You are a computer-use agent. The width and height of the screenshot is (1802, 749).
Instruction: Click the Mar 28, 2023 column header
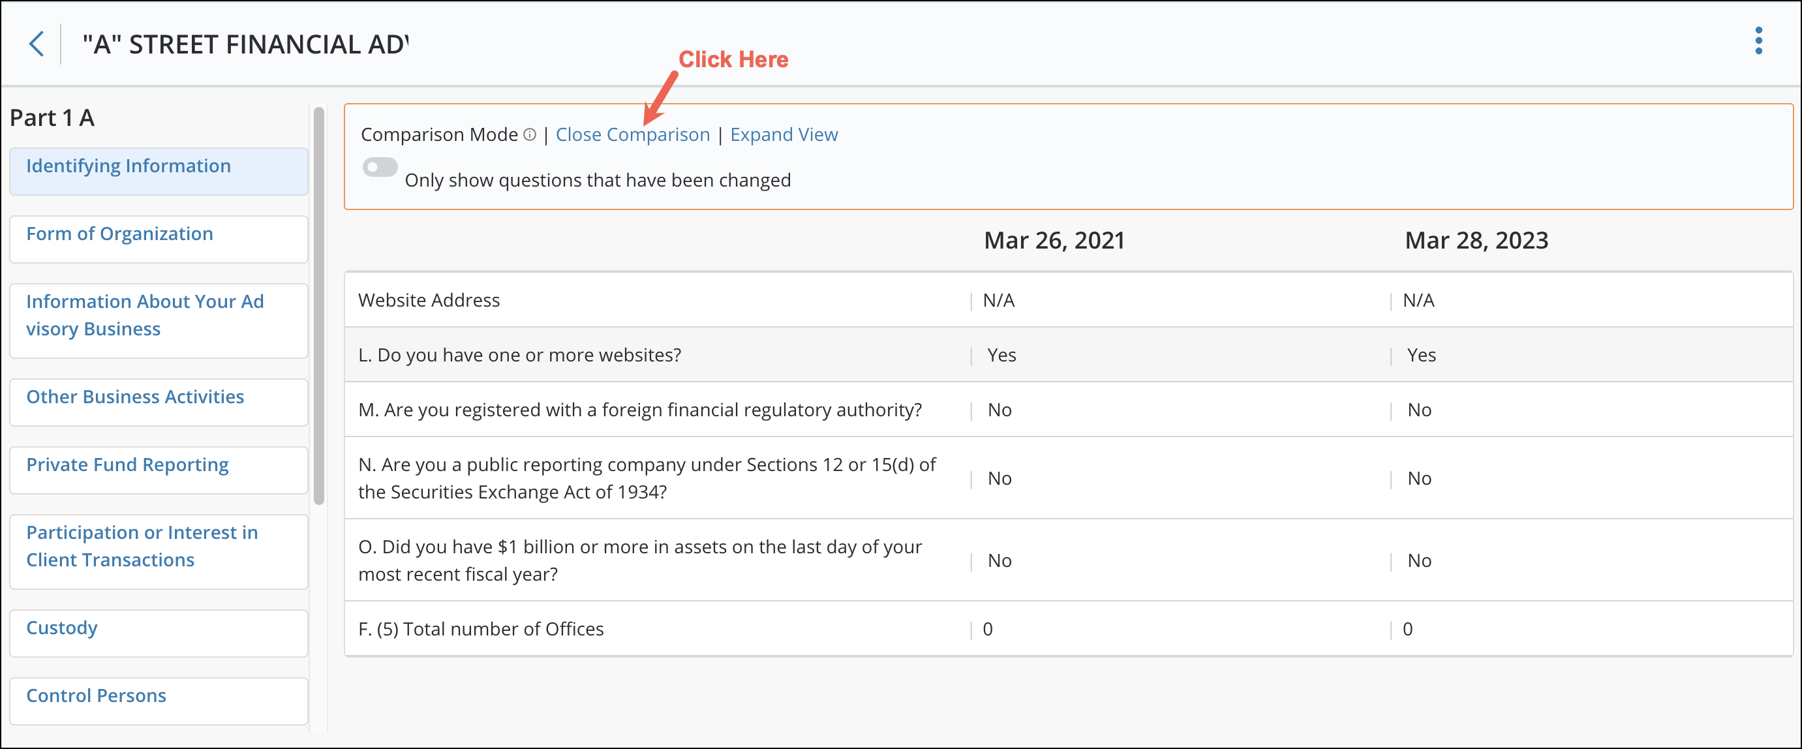pyautogui.click(x=1476, y=240)
